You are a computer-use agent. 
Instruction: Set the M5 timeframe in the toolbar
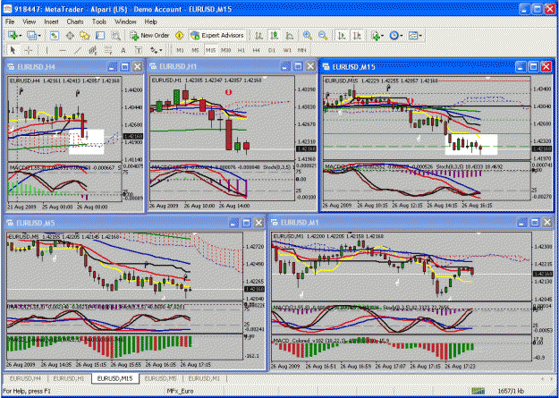coord(195,50)
